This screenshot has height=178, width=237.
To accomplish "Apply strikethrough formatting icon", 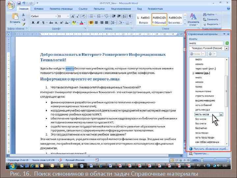I will pos(51,23).
